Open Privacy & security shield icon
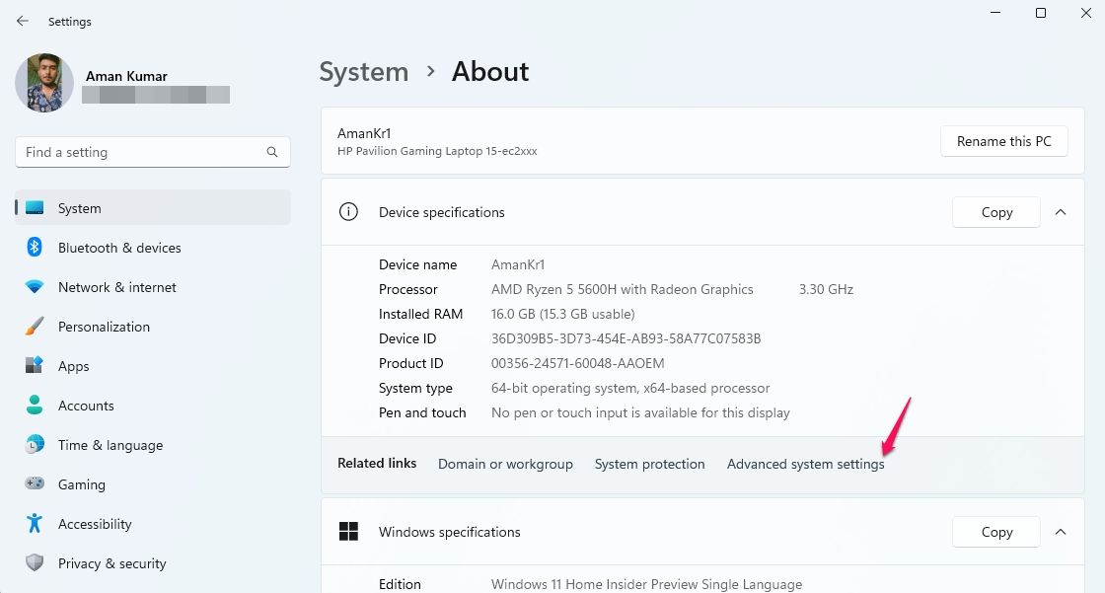This screenshot has height=593, width=1105. click(x=35, y=563)
